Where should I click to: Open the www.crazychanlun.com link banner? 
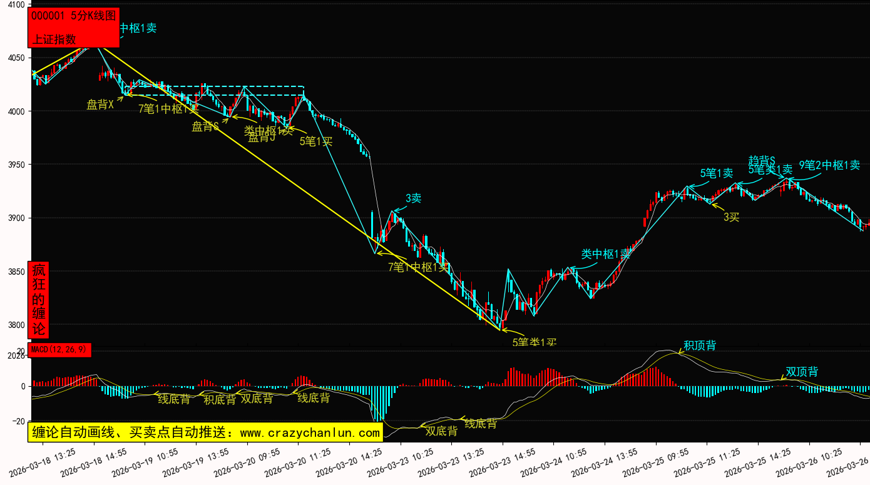pos(205,432)
